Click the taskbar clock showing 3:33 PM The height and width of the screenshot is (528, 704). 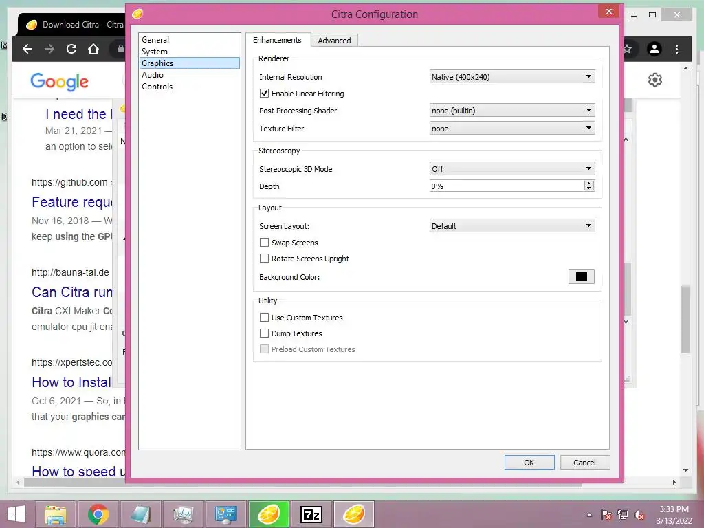pos(674,515)
